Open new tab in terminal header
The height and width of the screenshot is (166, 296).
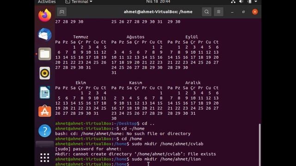pyautogui.click(x=62, y=12)
